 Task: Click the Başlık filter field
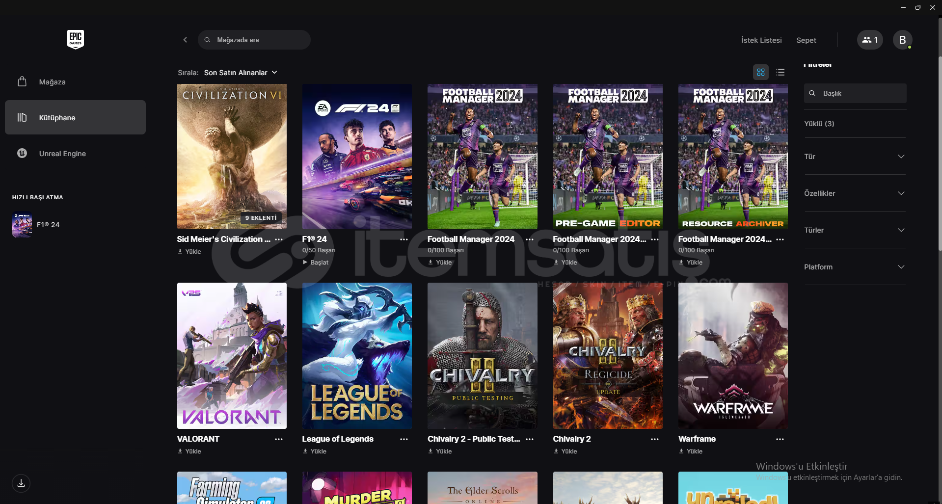(x=855, y=93)
